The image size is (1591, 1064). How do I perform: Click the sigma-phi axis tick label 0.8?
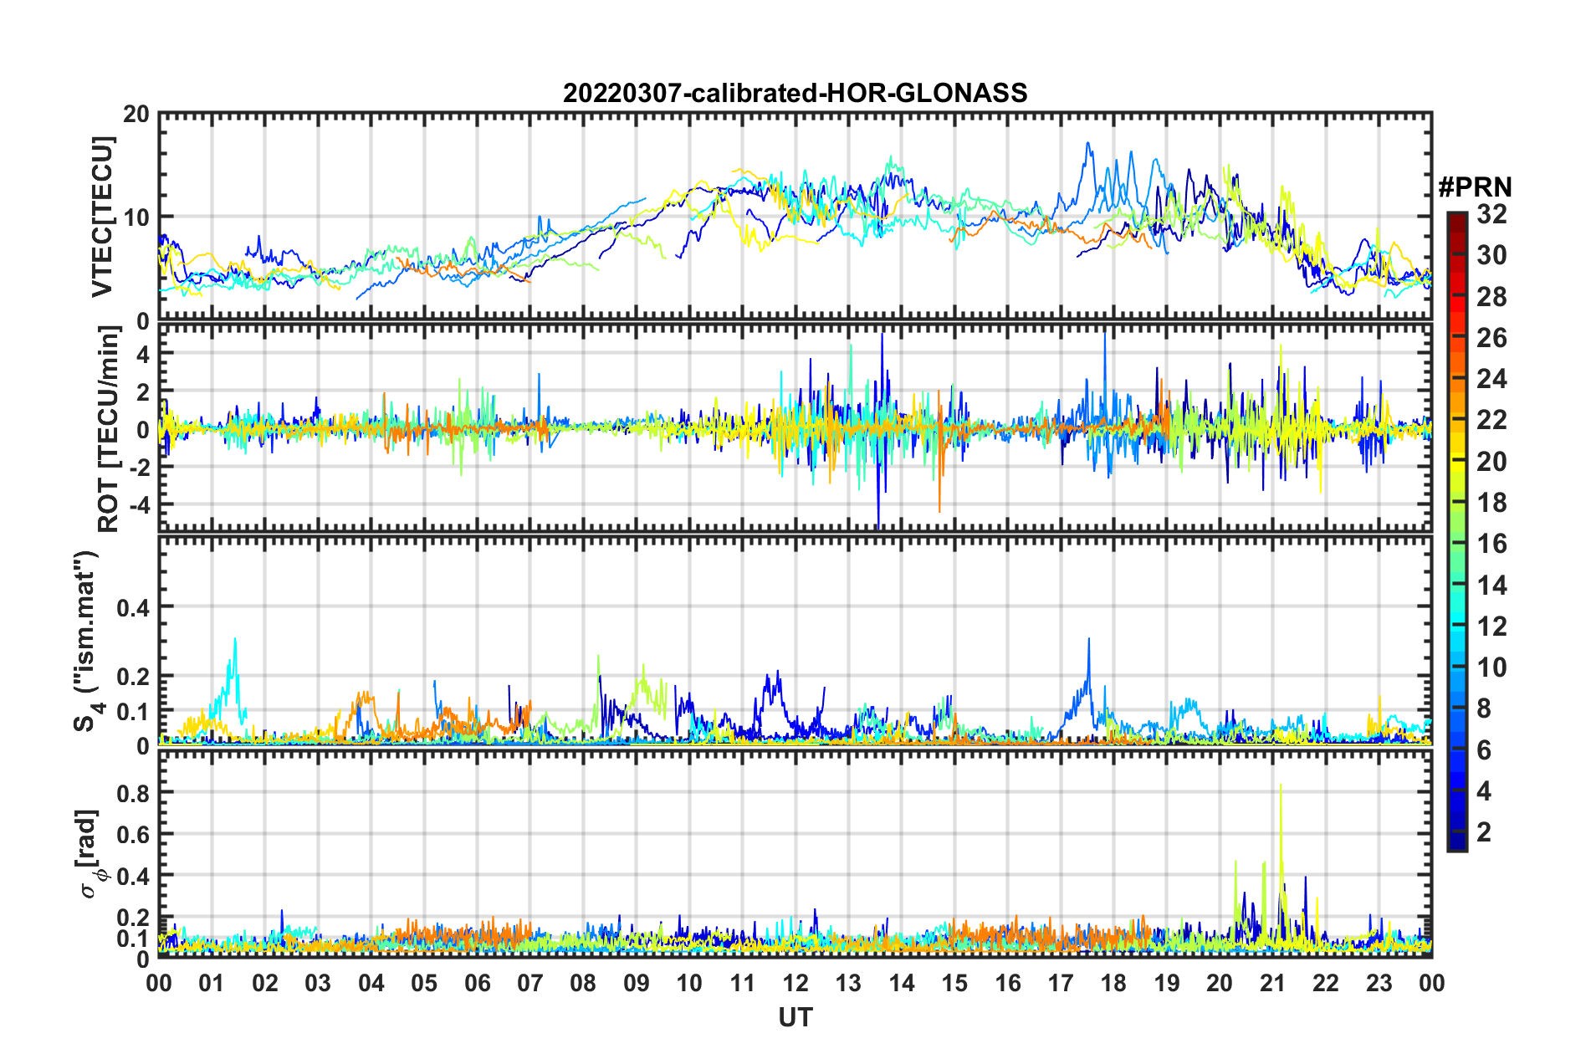(x=133, y=792)
